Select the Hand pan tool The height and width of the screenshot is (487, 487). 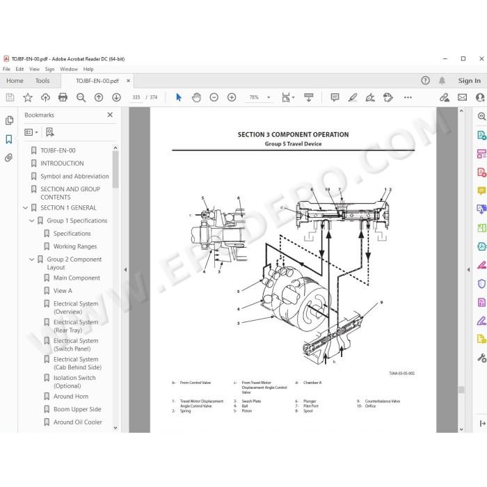pyautogui.click(x=196, y=97)
